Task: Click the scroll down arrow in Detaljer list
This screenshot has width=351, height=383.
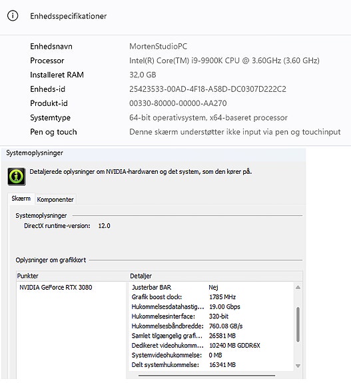Action: (x=298, y=366)
